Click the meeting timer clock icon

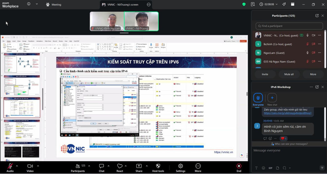pyautogui.click(x=261, y=4)
